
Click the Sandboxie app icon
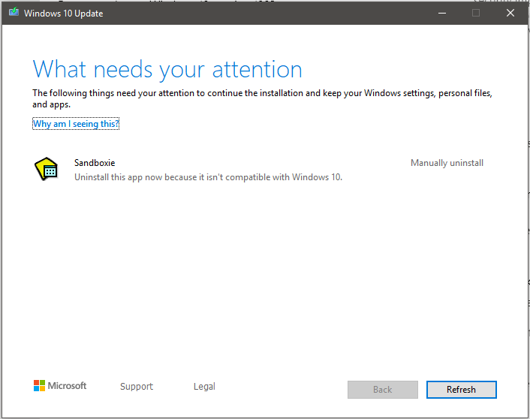46,169
